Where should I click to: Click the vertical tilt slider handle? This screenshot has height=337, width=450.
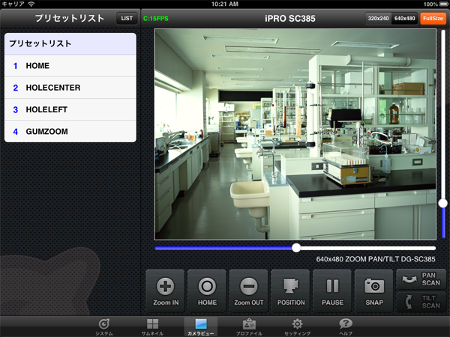click(444, 203)
